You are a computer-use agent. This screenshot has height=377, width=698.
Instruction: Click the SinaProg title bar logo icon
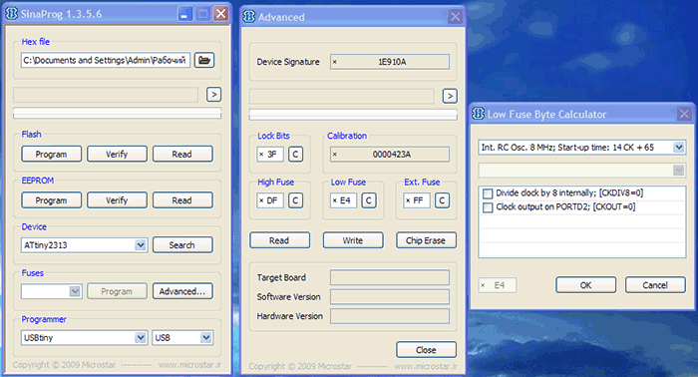[12, 14]
